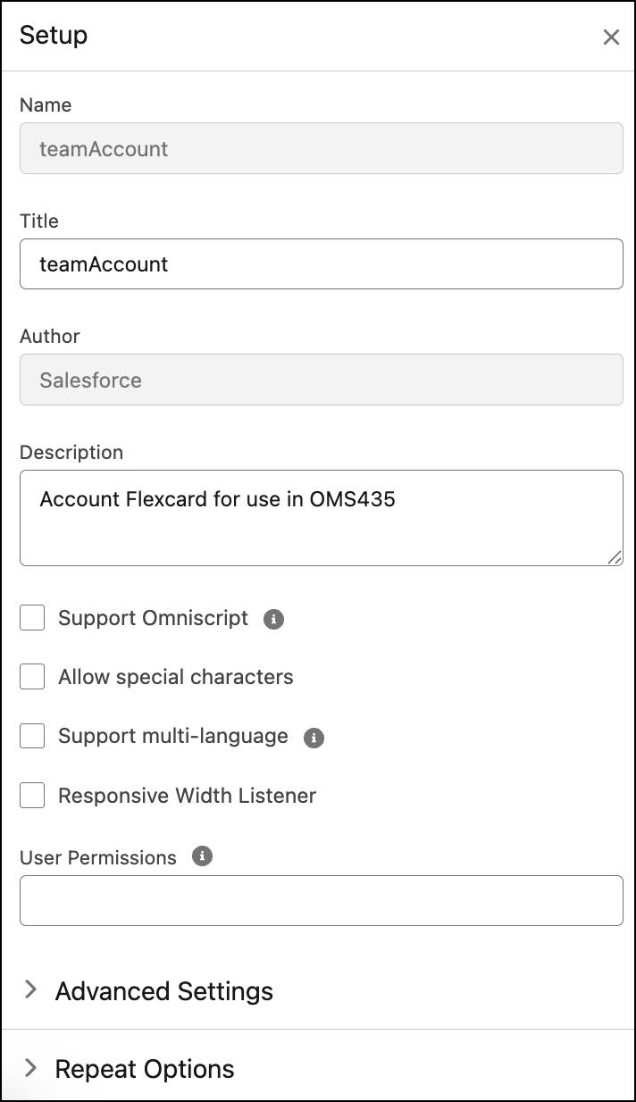
Task: Click the Author field showing Salesforce
Action: [x=322, y=380]
